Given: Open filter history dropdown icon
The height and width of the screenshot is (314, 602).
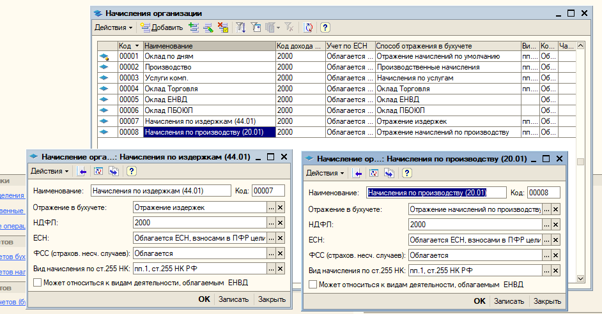Looking at the screenshot, I should point(273,27).
